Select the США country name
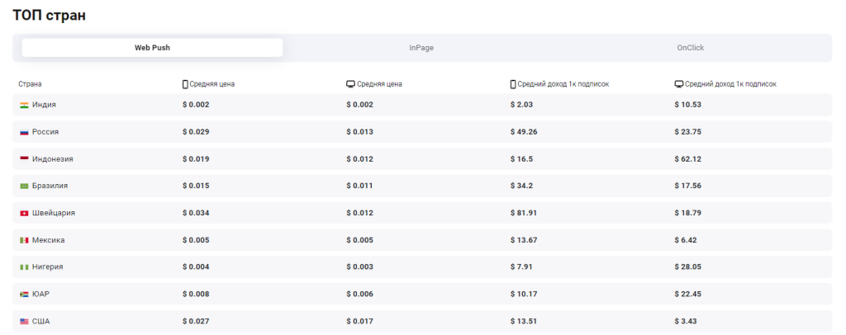Image resolution: width=846 pixels, height=335 pixels. coord(41,322)
